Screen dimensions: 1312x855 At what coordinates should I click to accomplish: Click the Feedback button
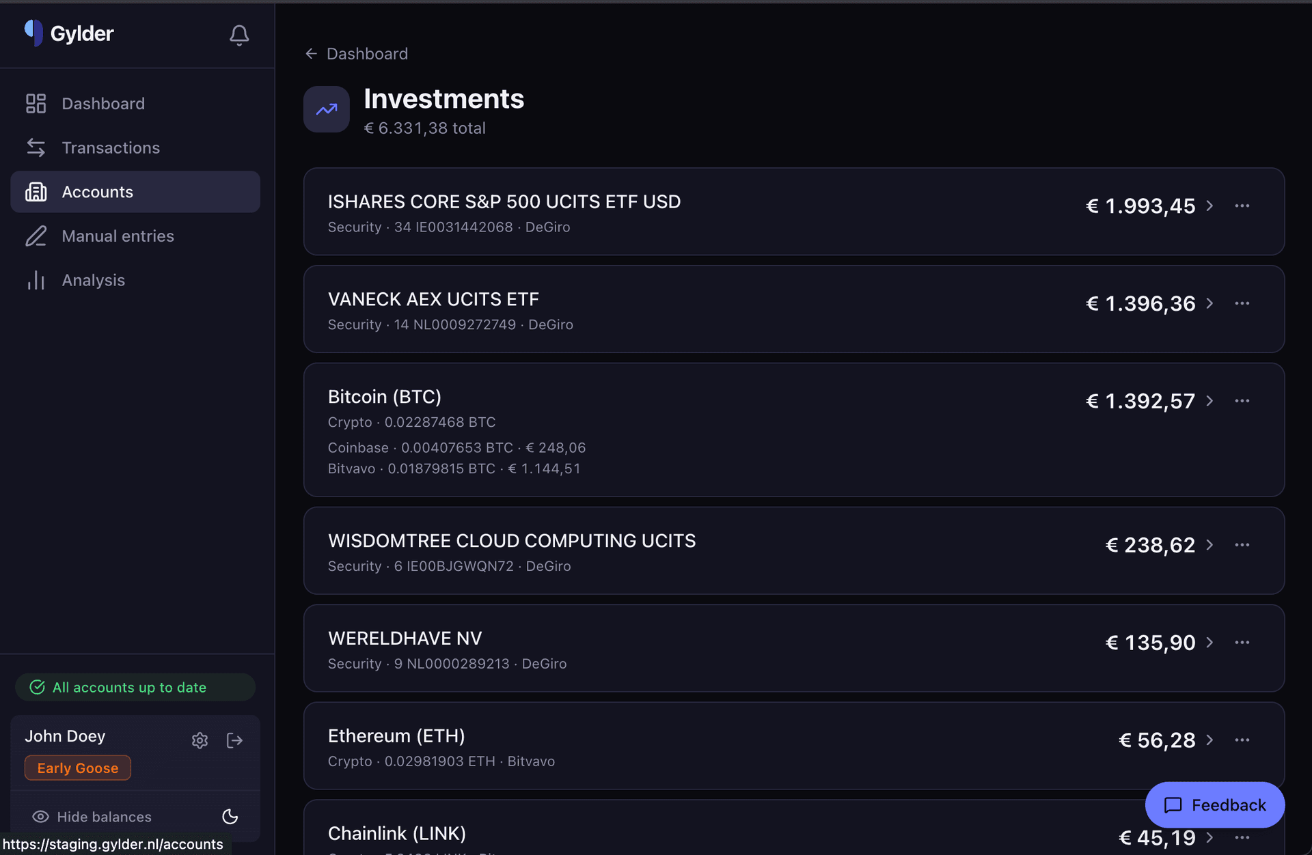(1214, 805)
